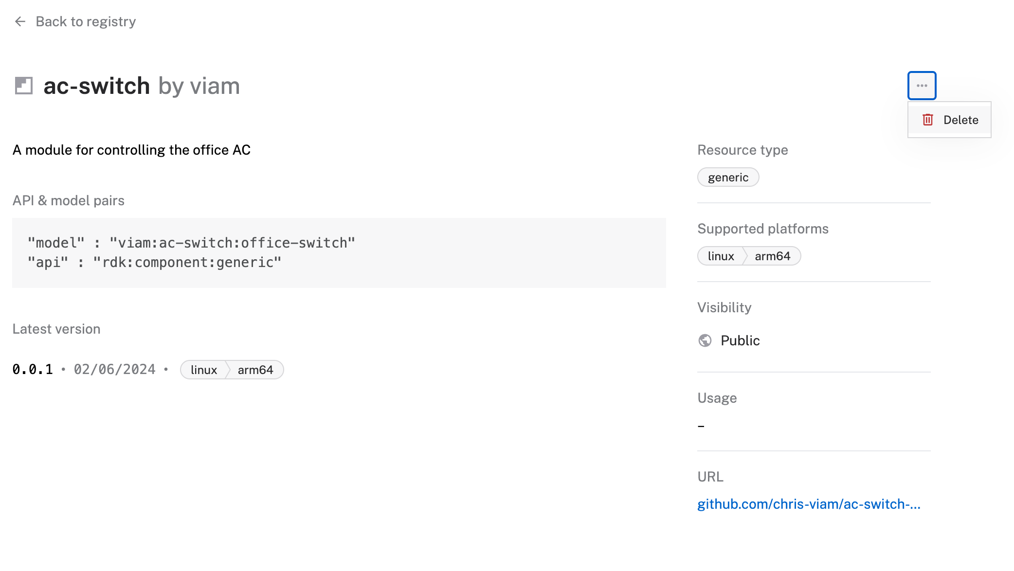
Task: Click arm64 tag under Supported platforms
Action: (772, 256)
